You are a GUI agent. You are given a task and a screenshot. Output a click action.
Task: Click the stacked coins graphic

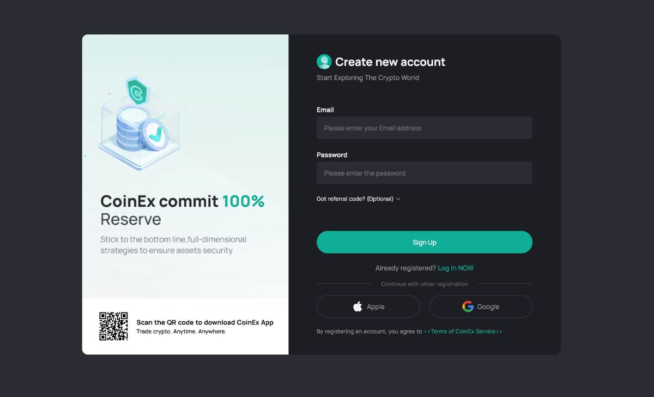130,128
